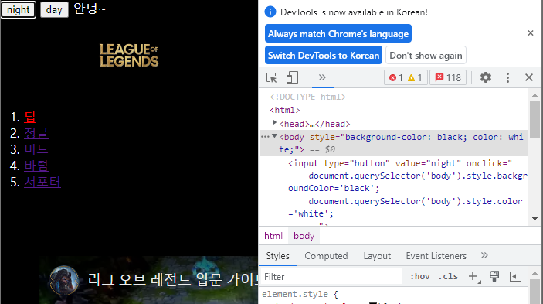The width and height of the screenshot is (543, 304).
Task: Open the DevTools three-dot customize menu
Action: [x=507, y=77]
